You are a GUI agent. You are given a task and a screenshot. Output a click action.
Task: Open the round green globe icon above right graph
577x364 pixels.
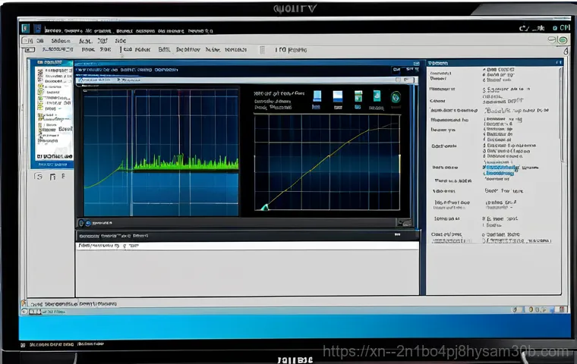tap(396, 96)
